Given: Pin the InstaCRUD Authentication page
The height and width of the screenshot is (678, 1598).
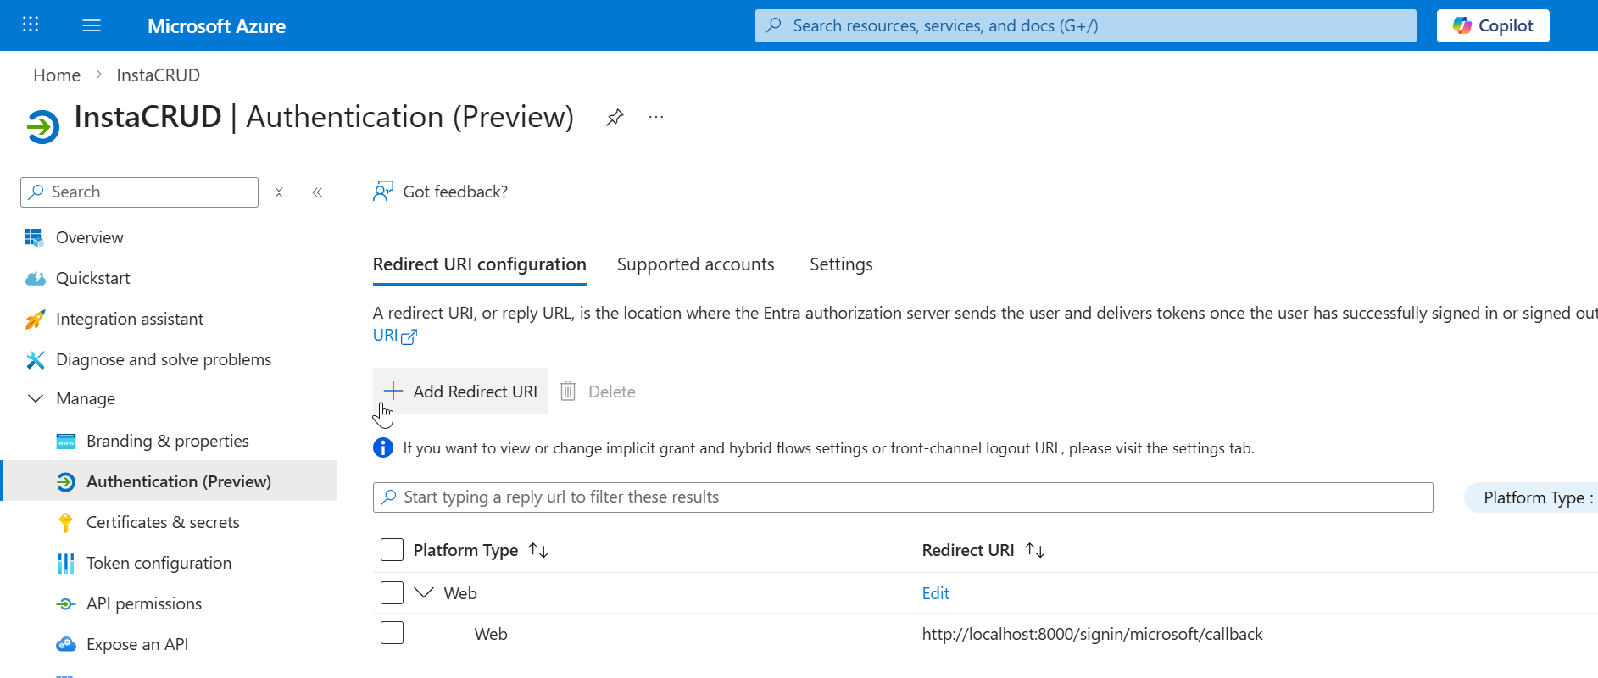Looking at the screenshot, I should click(x=615, y=118).
